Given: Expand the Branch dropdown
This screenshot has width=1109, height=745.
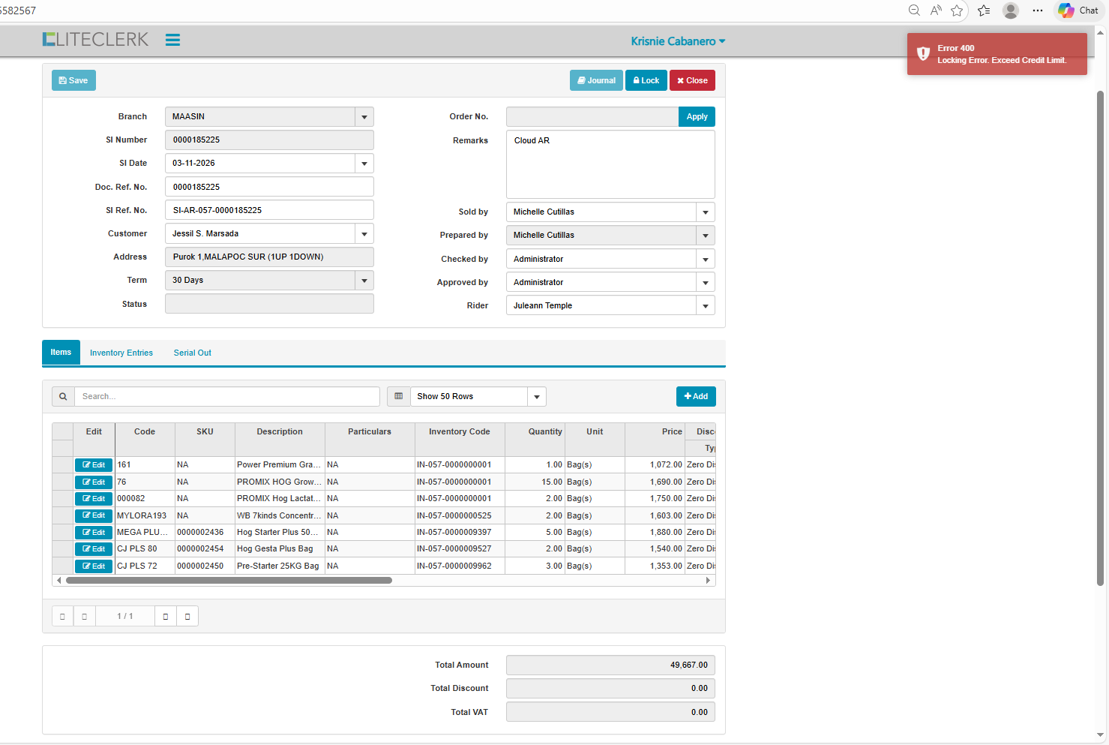Looking at the screenshot, I should click(x=364, y=117).
